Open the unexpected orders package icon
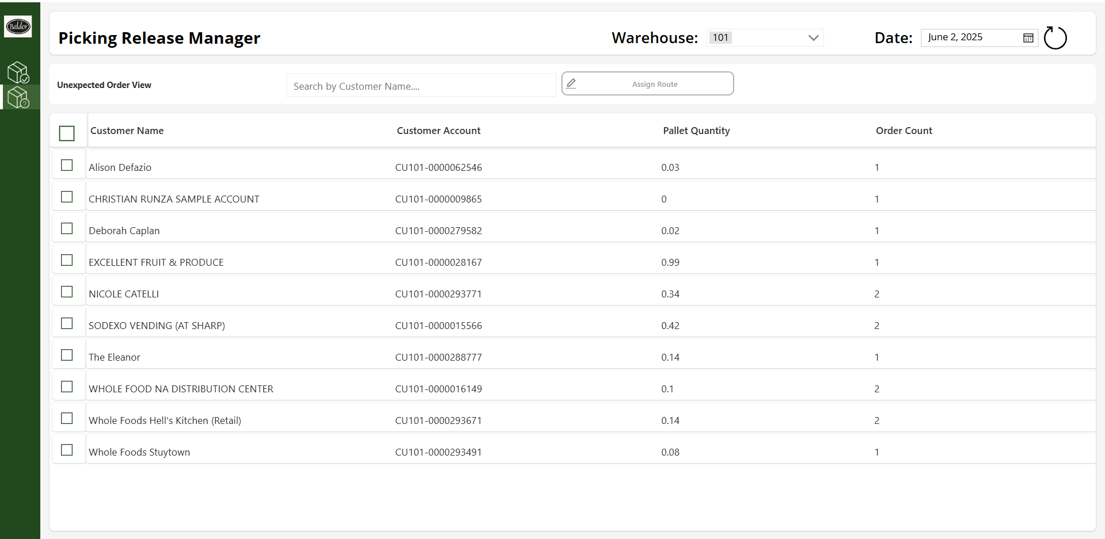Screen dimensions: 1105x539 tap(18, 97)
